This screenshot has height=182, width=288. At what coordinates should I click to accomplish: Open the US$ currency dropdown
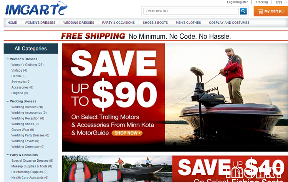[281, 2]
